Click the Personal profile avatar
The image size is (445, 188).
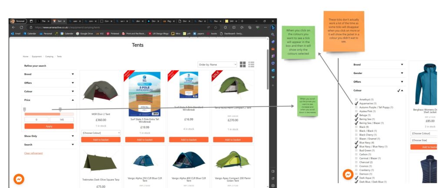[x=13, y=21]
